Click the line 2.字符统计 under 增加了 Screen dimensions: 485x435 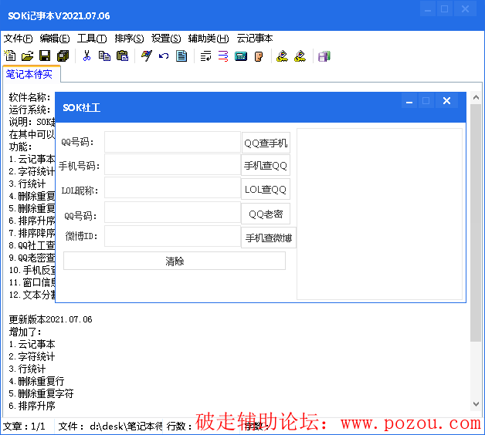coord(32,356)
